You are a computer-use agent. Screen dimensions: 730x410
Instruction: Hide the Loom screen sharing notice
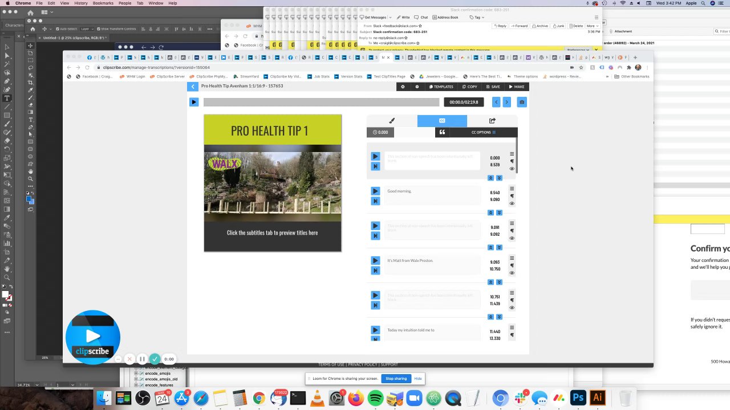click(418, 379)
